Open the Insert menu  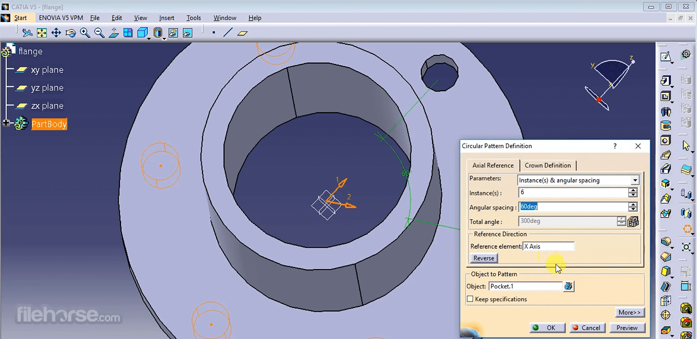[167, 18]
